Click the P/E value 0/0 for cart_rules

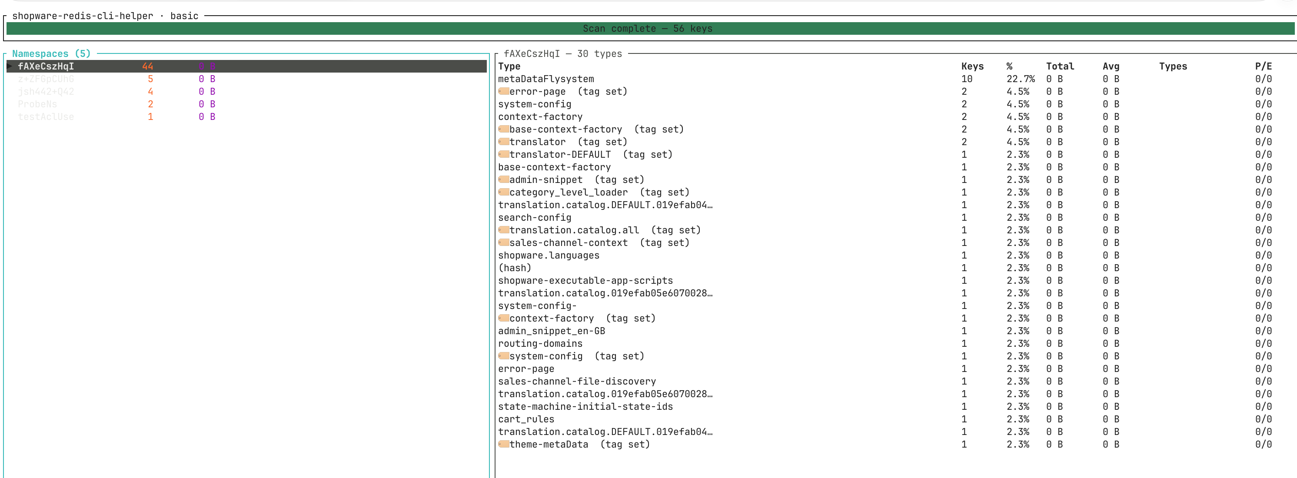[1263, 418]
